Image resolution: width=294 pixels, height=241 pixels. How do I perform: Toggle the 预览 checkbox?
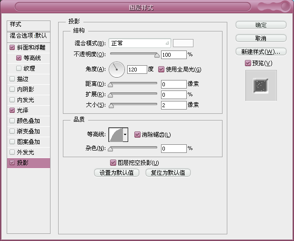pyautogui.click(x=248, y=63)
